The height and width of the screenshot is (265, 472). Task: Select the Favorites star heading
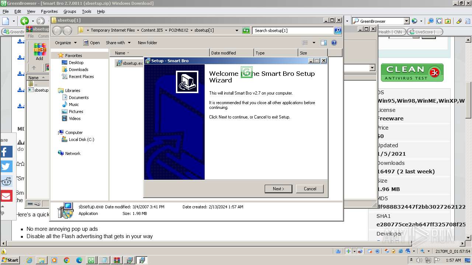(x=73, y=56)
